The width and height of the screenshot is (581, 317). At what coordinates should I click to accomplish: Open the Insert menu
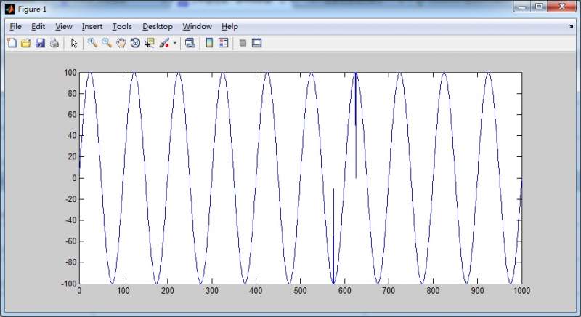point(92,26)
